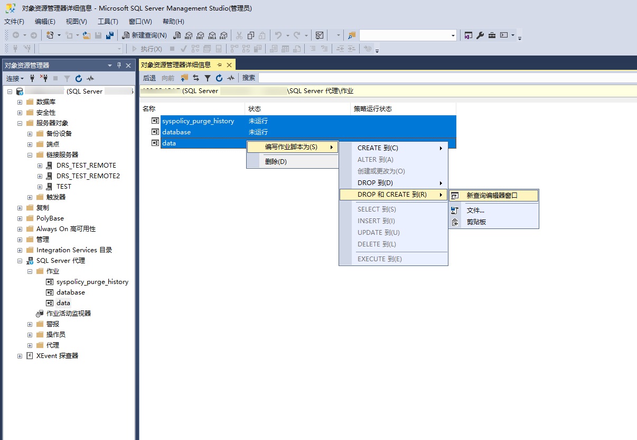Close the 对象资源管理器详细信息 tab
The height and width of the screenshot is (440, 637).
(x=229, y=65)
